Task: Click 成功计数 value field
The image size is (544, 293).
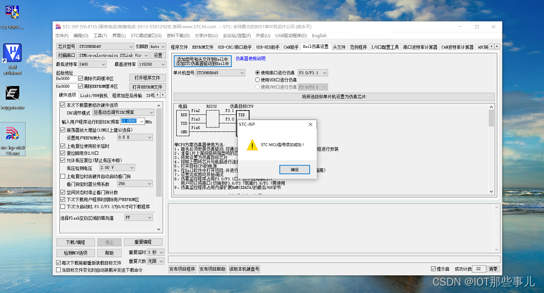Action: point(479,269)
